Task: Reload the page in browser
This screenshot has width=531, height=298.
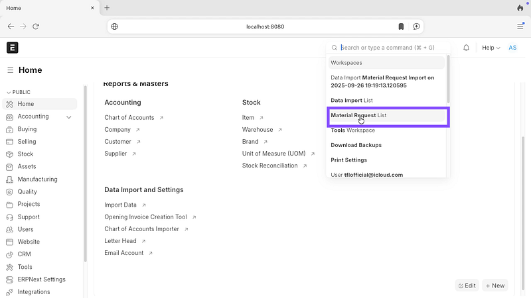Action: pos(36,26)
